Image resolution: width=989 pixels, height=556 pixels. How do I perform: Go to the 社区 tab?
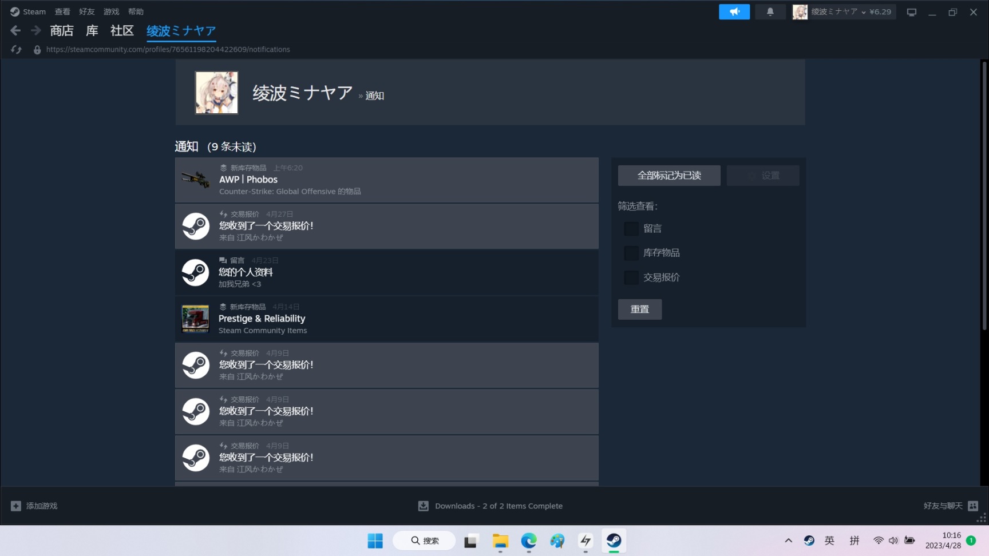click(x=122, y=30)
